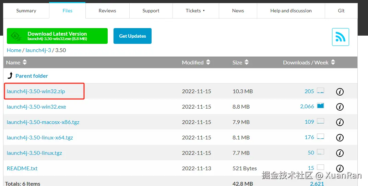Screen dimensions: 368x186
Task: Click info icon for launch4j-3.50-win32.zip
Action: coord(340,91)
